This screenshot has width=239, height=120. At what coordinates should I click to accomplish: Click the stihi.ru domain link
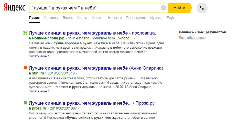(38, 73)
